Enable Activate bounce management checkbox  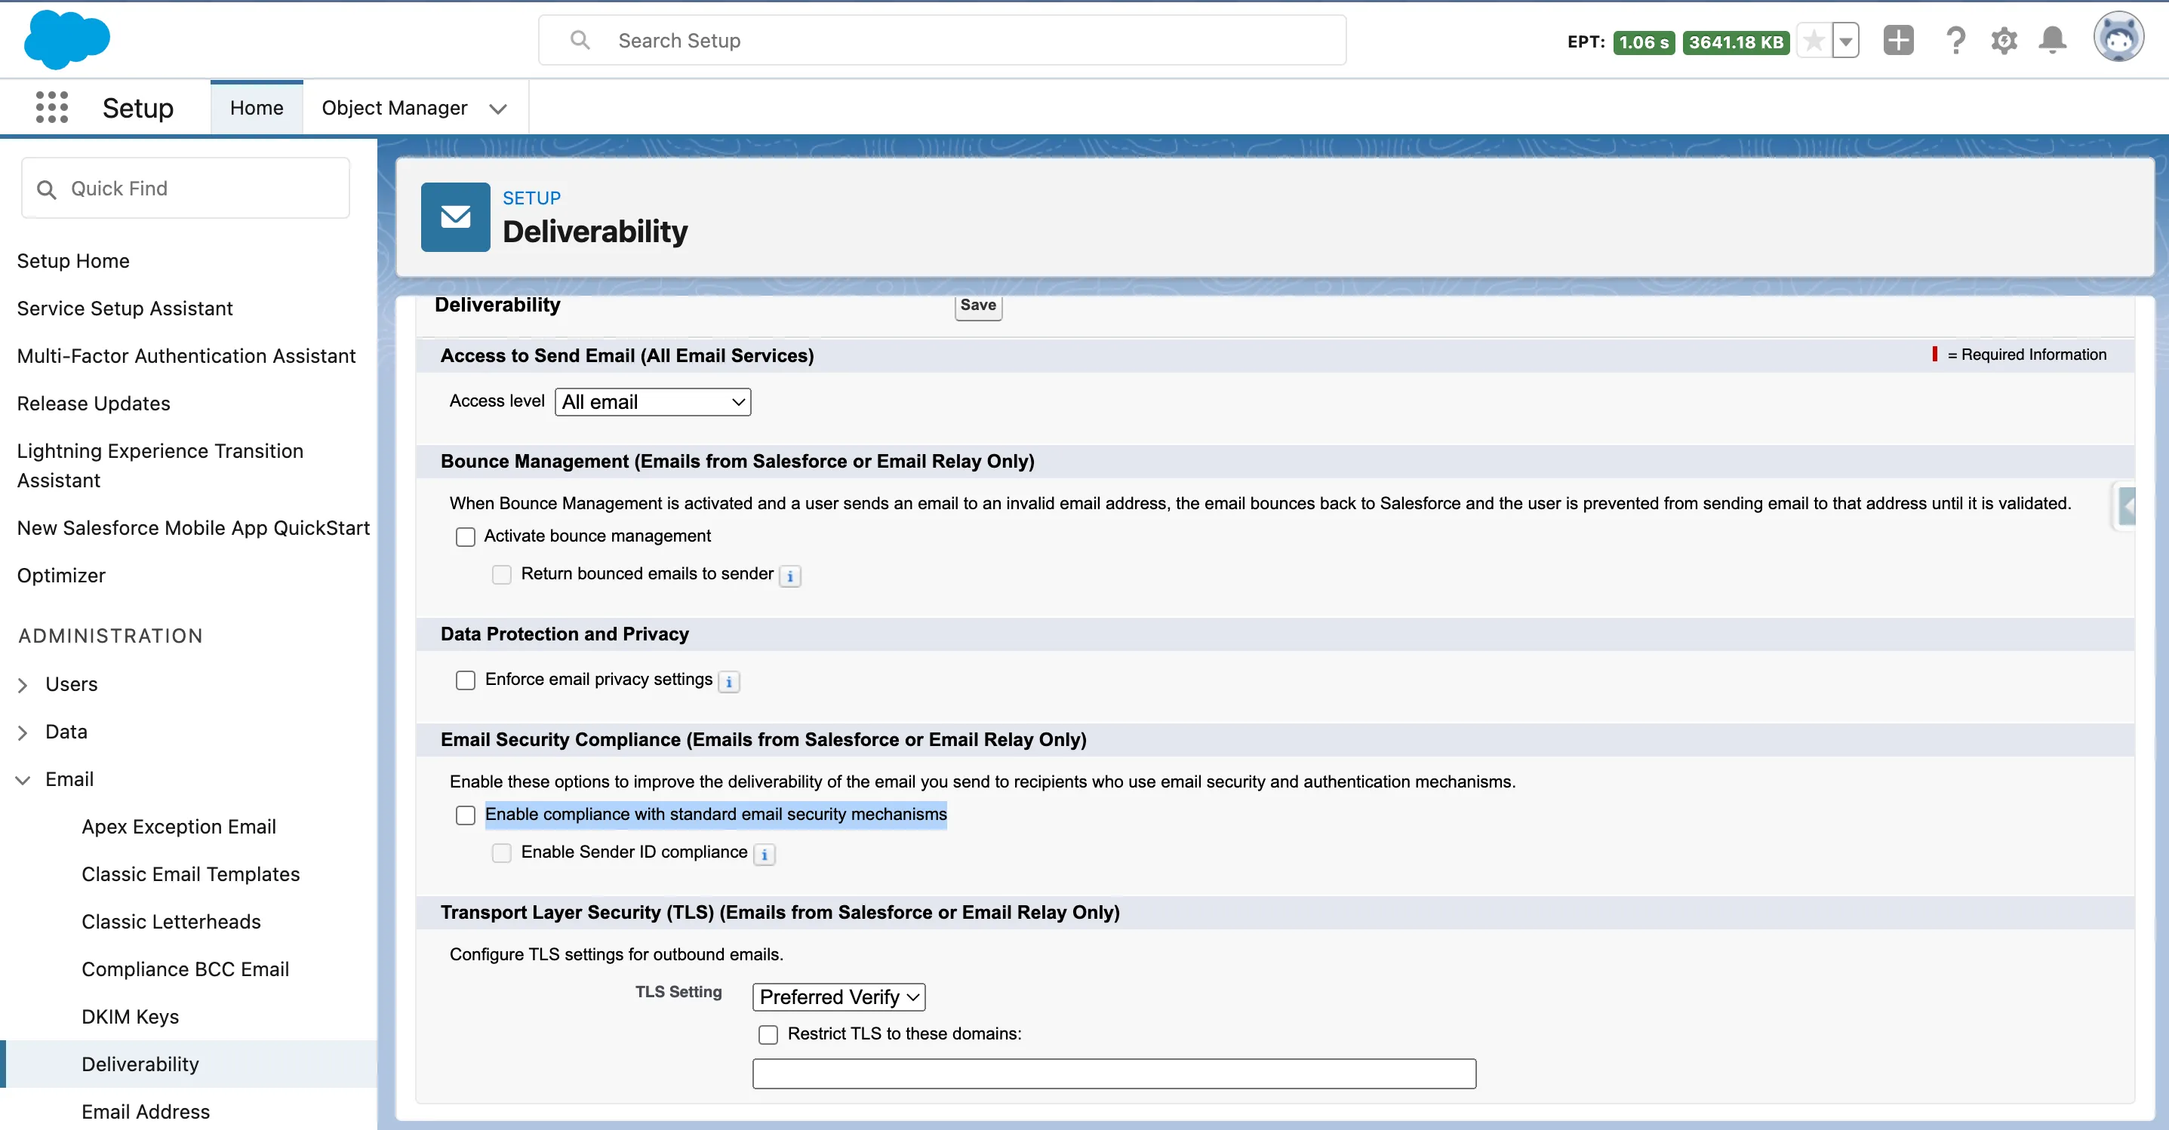point(466,537)
